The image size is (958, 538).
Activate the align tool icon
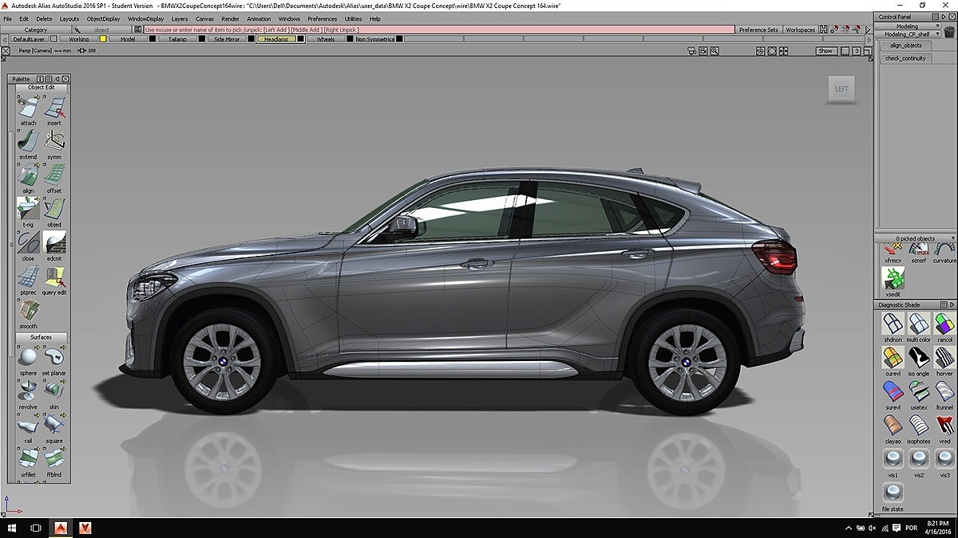pyautogui.click(x=29, y=175)
